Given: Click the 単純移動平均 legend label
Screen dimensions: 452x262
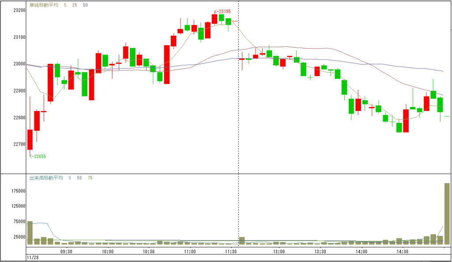Looking at the screenshot, I should click(44, 5).
